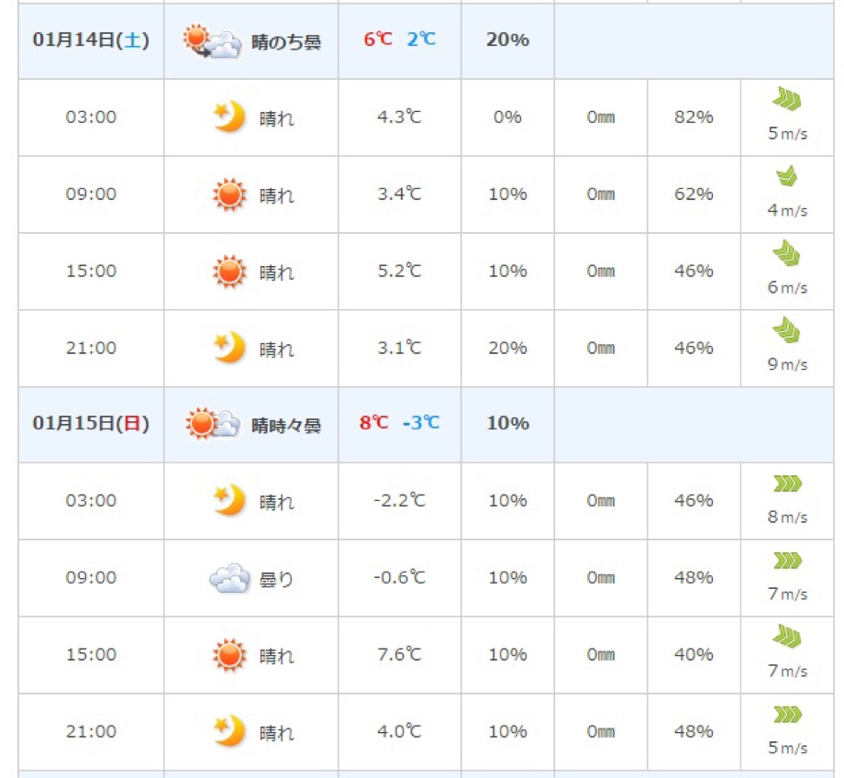The image size is (844, 778).
Task: Click the moon icon beside 4.0℃ row
Action: point(230,730)
